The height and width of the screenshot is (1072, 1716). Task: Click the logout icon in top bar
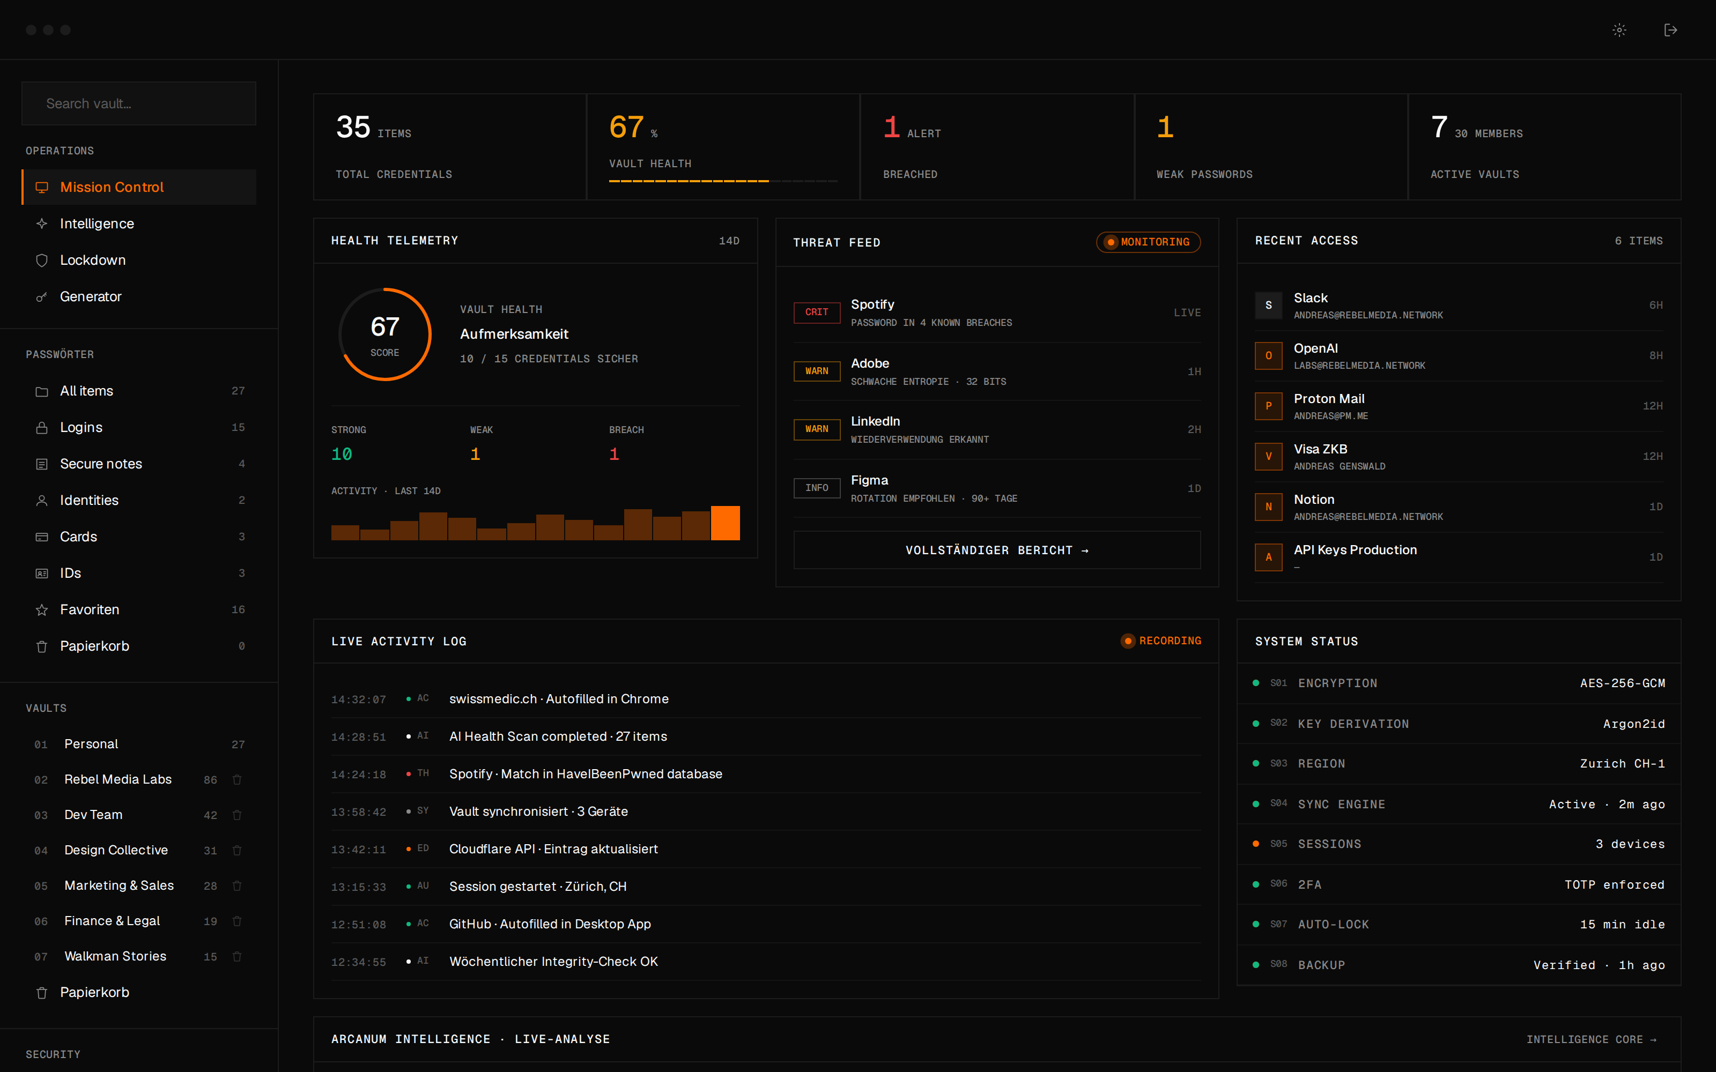(1670, 30)
